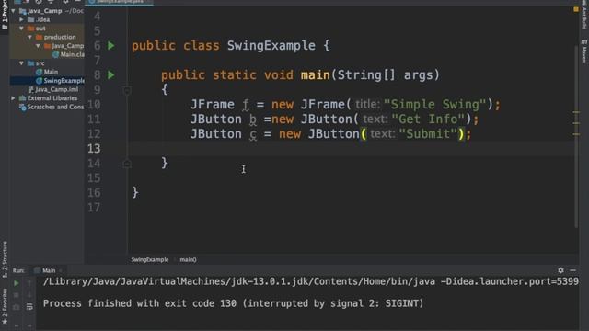Image resolution: width=589 pixels, height=331 pixels.
Task: Click the java launcher path line in console
Action: [311, 281]
